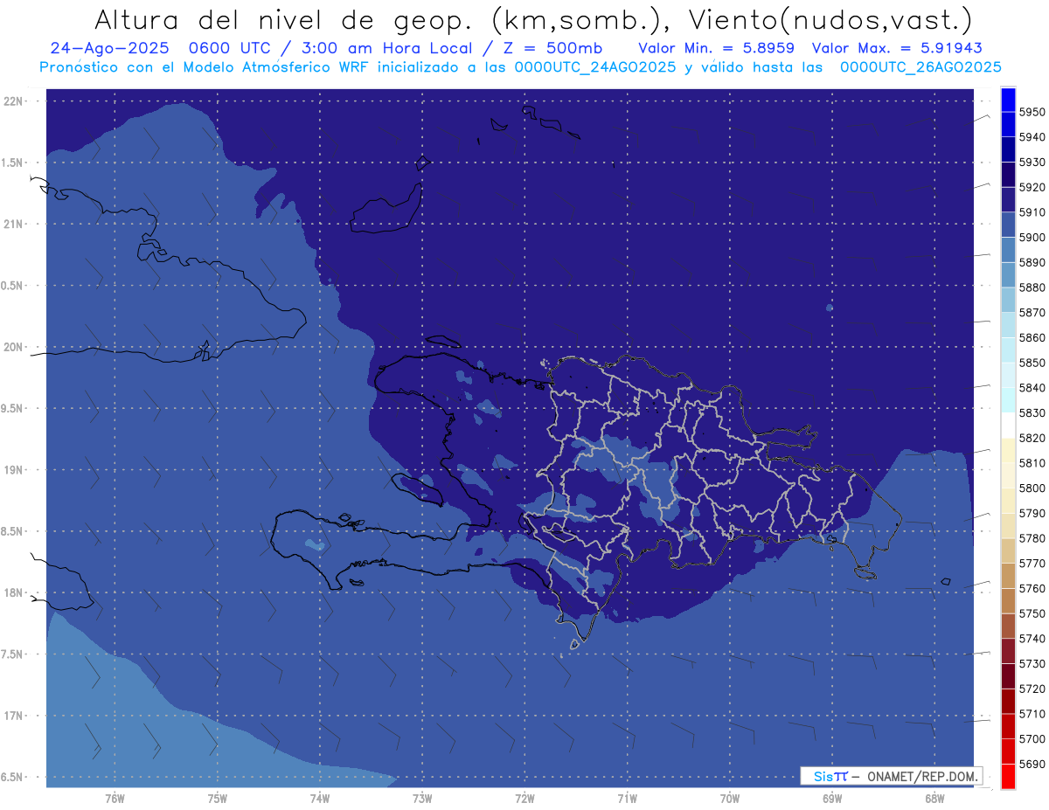The height and width of the screenshot is (810, 1049).
Task: Pick the colorbar swatch between 5890 and 5900
Action: coord(1007,250)
